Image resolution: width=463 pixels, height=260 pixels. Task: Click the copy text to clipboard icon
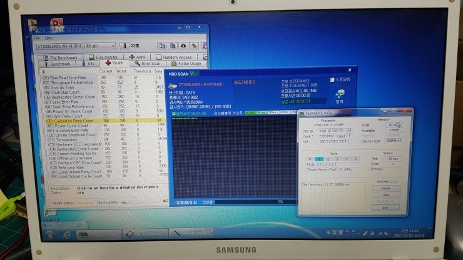point(162,46)
